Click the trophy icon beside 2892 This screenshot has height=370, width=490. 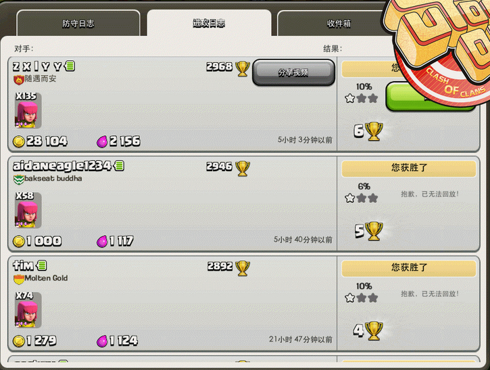[x=243, y=268]
